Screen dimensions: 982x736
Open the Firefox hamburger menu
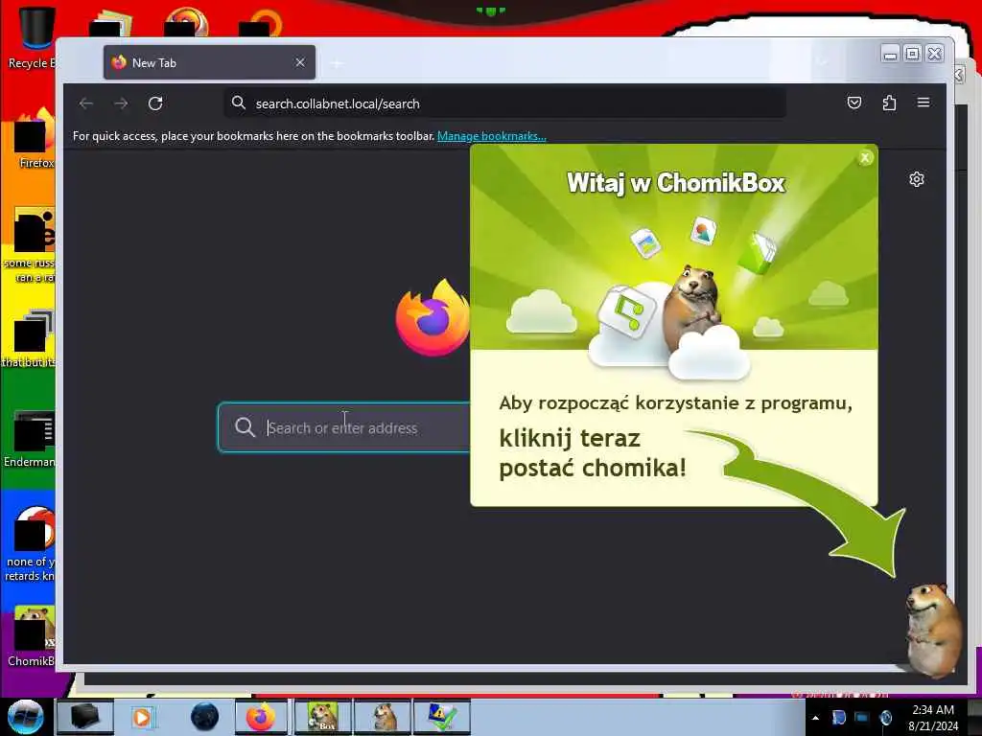(x=924, y=103)
